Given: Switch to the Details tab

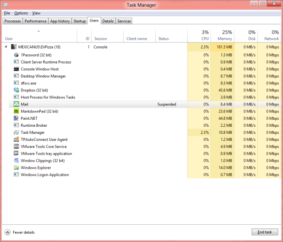Looking at the screenshot, I should pos(108,21).
